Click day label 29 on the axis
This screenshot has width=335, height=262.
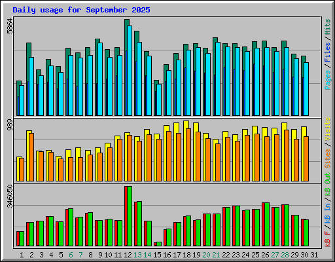point(294,255)
